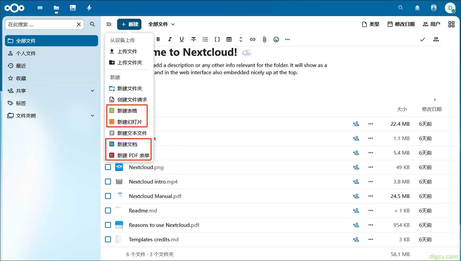Open the Dashboard app icon in top bar
The image size is (461, 261).
coord(40,8)
